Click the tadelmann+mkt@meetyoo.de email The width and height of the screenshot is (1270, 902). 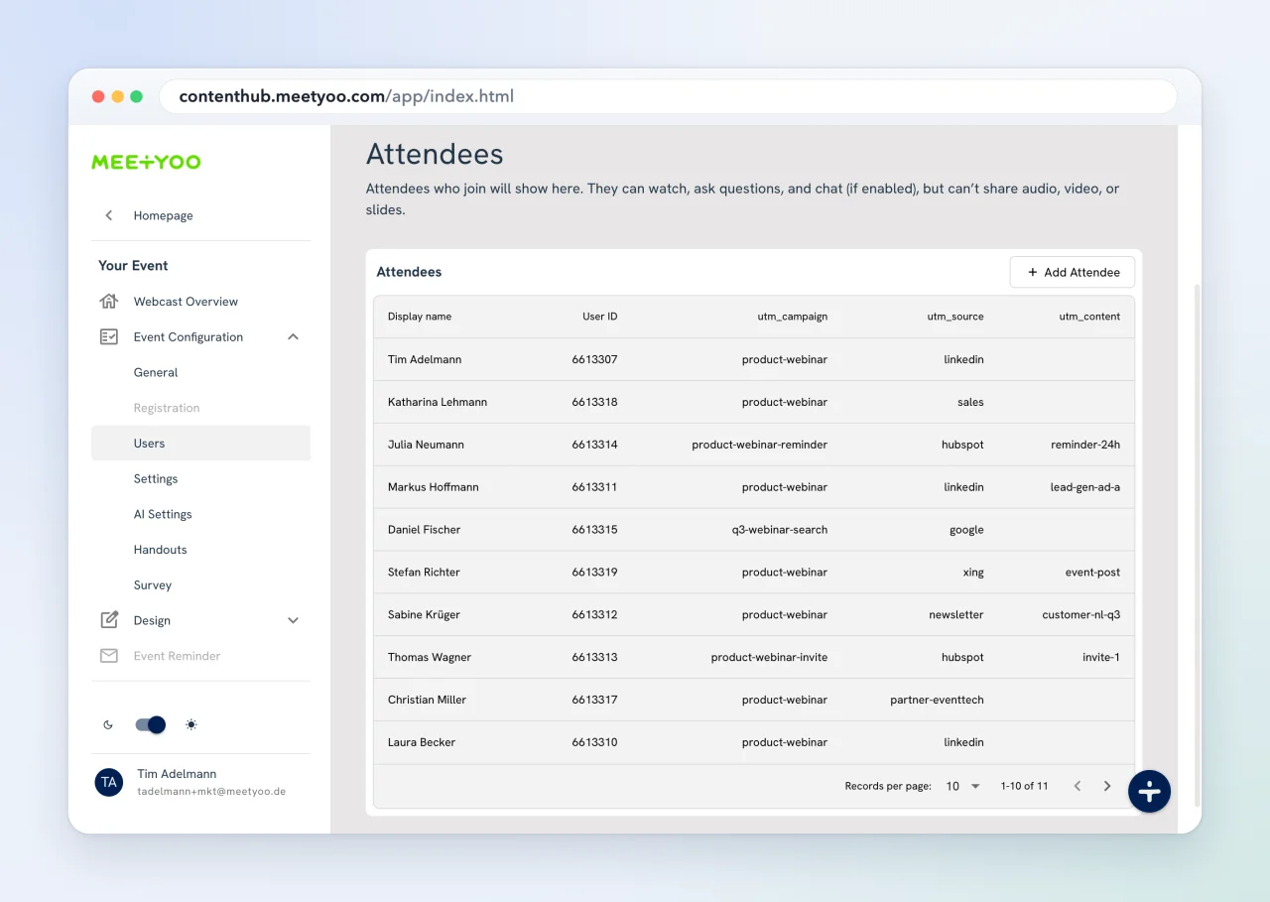click(211, 792)
